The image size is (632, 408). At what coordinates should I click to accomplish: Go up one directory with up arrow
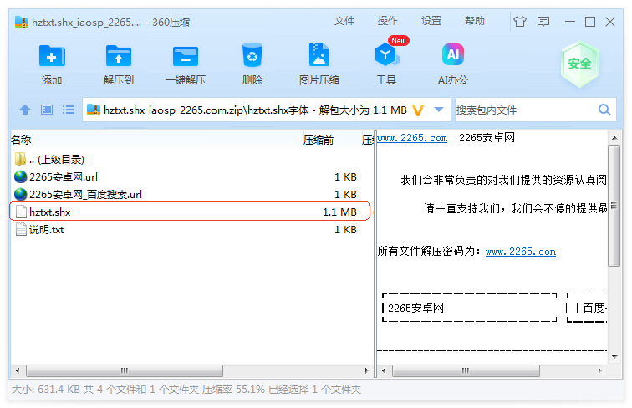pyautogui.click(x=25, y=110)
